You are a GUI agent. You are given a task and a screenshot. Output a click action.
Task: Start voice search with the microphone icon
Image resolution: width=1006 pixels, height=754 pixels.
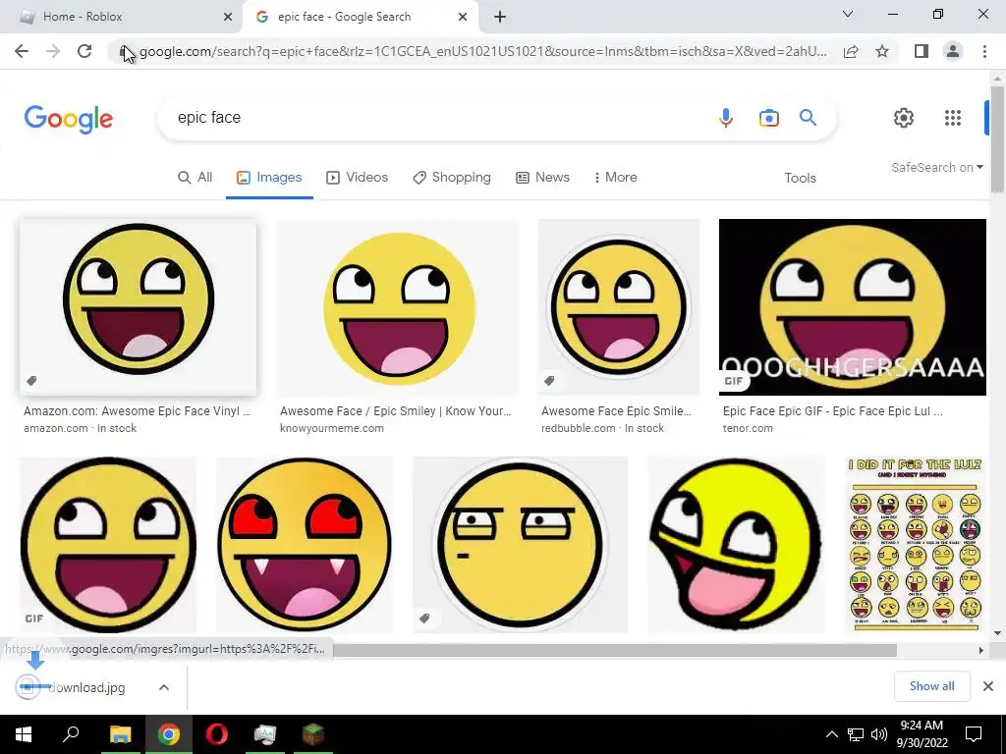tap(726, 118)
